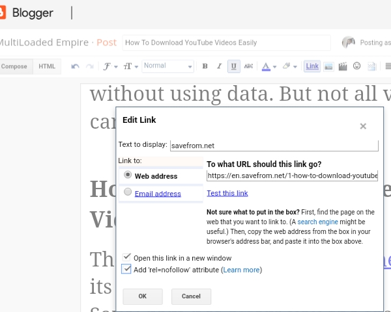Click the text color icon

pos(266,66)
